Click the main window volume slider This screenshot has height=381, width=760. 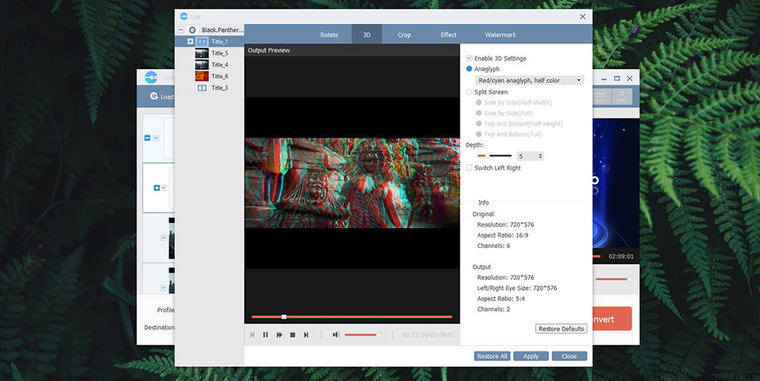(613, 279)
